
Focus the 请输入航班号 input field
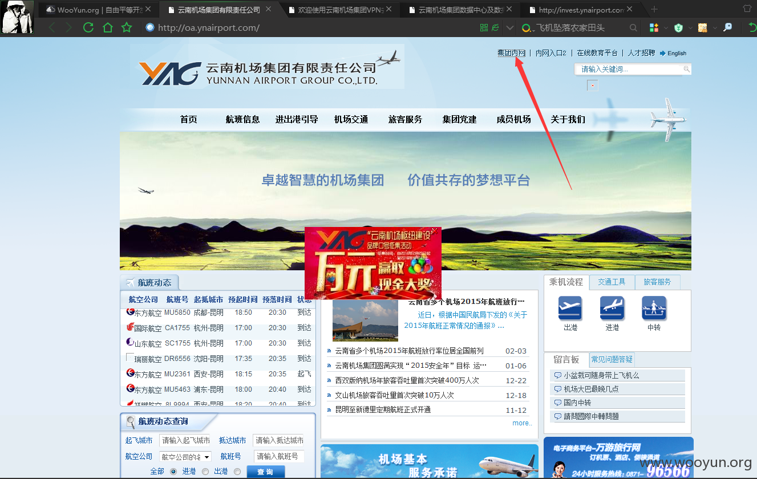pyautogui.click(x=278, y=456)
